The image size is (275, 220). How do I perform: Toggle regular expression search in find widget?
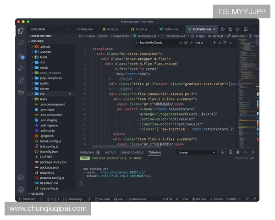[191, 43]
